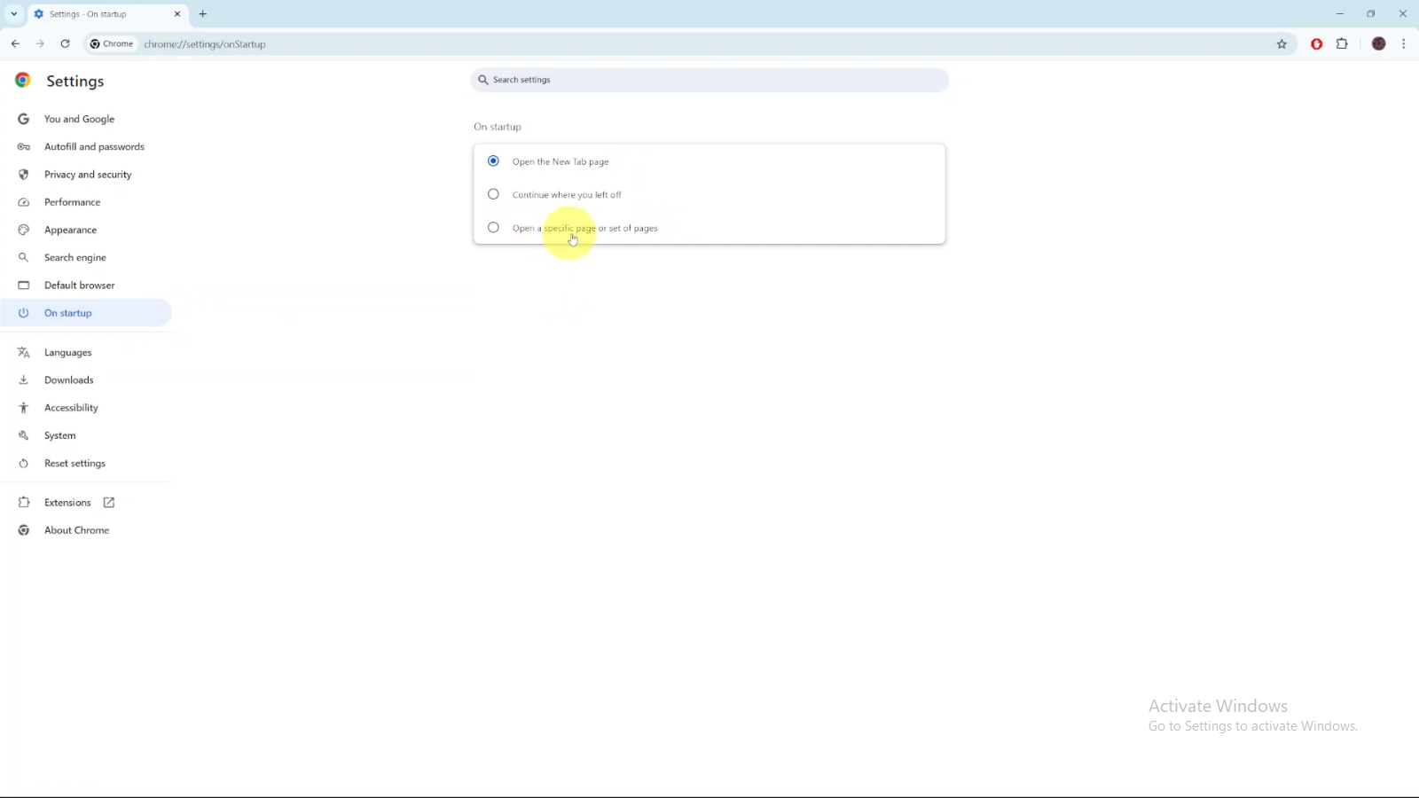Screen dimensions: 1419x798
Task: Click the download arrow icon
Action: pos(24,380)
